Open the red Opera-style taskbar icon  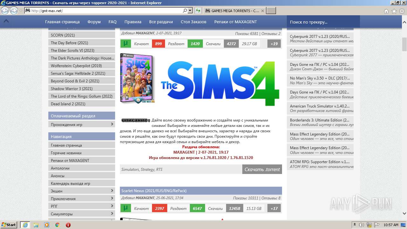click(x=68, y=225)
